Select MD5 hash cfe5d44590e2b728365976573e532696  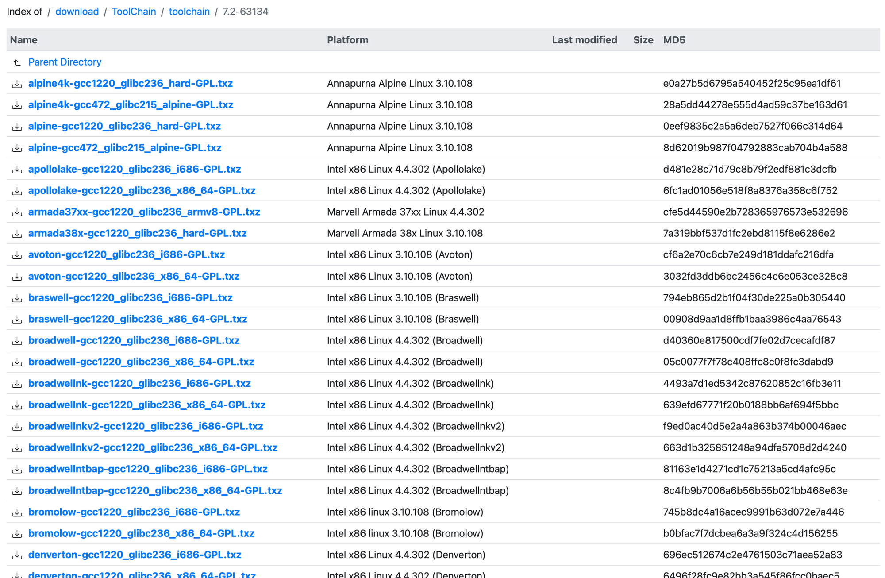755,212
